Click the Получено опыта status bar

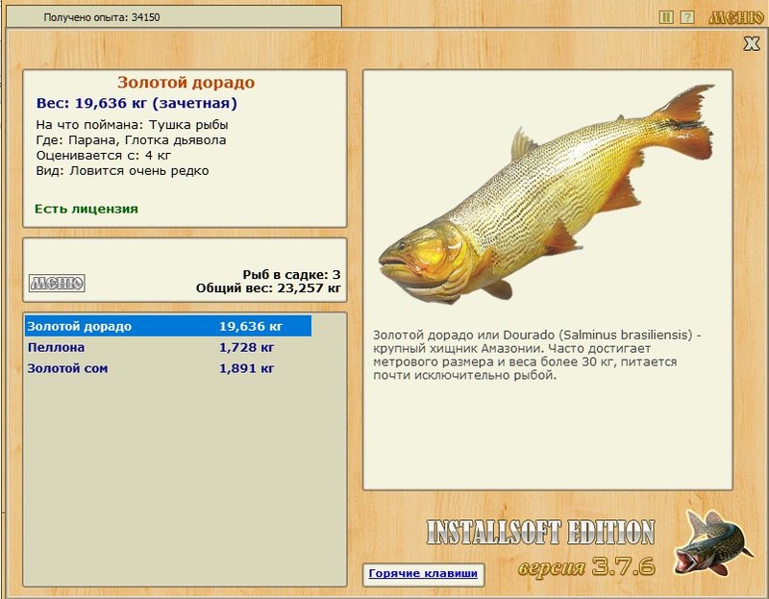174,17
